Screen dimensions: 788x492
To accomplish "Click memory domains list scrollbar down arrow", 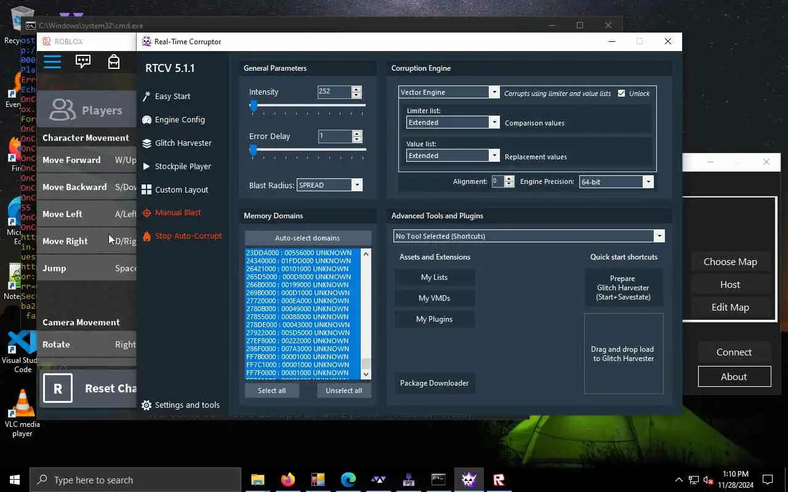I will [366, 374].
